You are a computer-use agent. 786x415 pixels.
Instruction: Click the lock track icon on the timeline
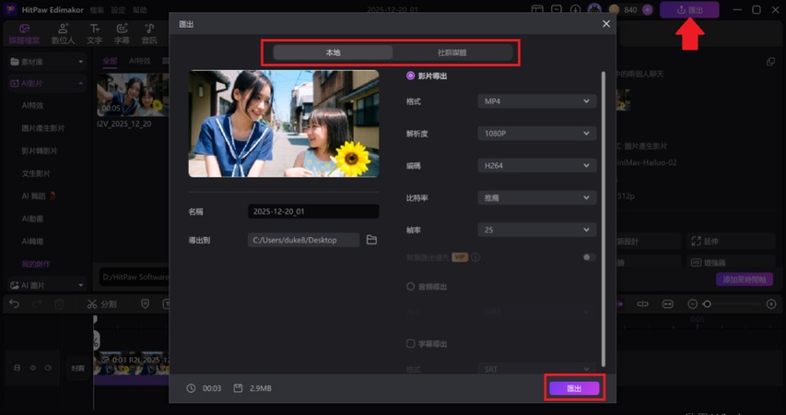tap(17, 368)
